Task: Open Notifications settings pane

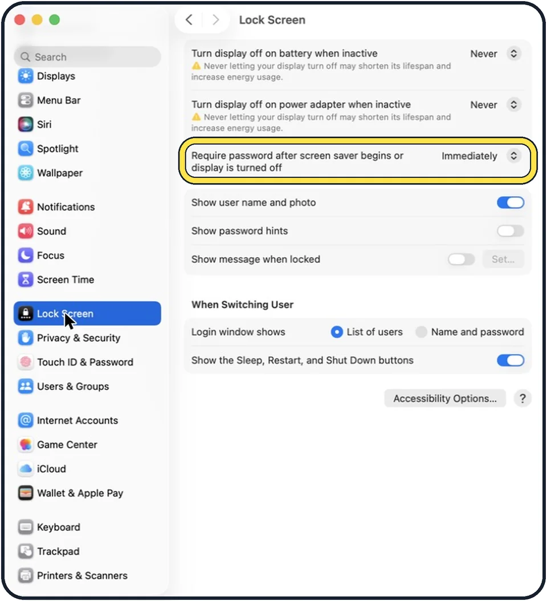Action: point(88,207)
